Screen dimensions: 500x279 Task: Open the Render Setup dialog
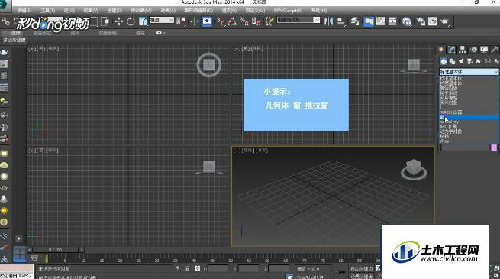421,21
